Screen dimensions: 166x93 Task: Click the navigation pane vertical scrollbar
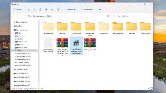39,52
